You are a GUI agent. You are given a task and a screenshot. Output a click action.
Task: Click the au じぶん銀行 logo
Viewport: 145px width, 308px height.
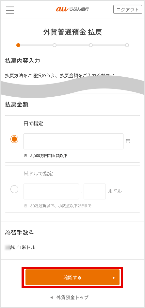(x=72, y=9)
